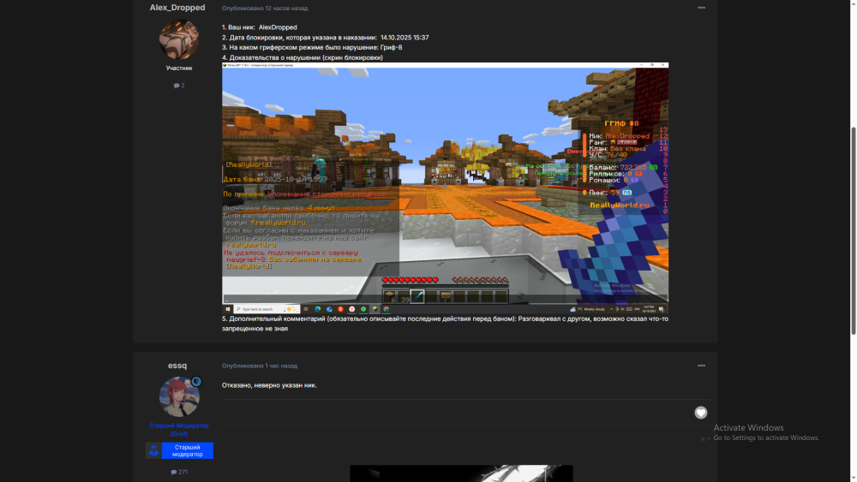Click text 'Отказано, неверно указан ник.'
Screen dimensions: 857x482
click(269, 385)
